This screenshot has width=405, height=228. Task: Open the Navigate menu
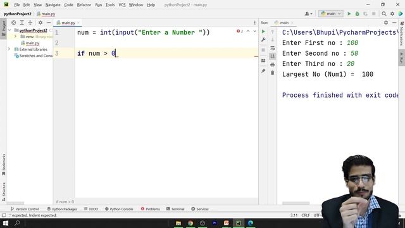(x=53, y=4)
